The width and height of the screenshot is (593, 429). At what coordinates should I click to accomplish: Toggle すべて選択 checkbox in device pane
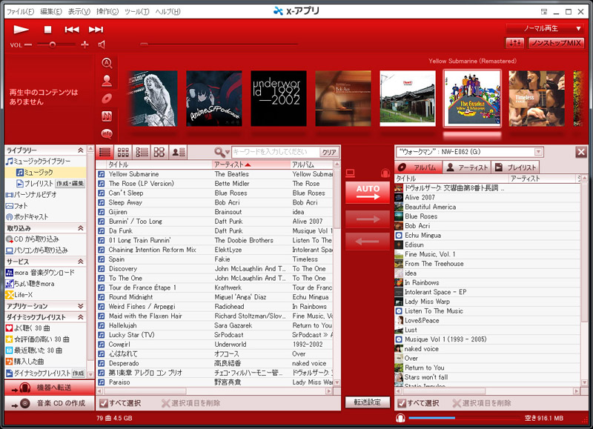[x=402, y=403]
